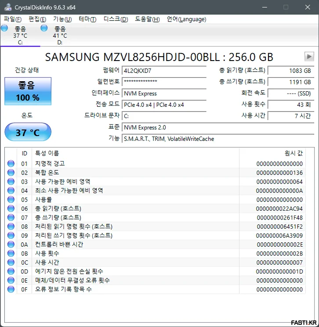
Task: Click status orb for 05 사용률
Action: (11, 199)
